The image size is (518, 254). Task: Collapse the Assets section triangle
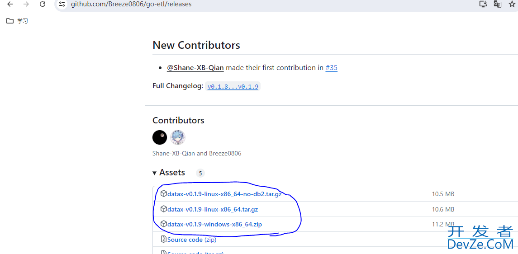pyautogui.click(x=154, y=173)
